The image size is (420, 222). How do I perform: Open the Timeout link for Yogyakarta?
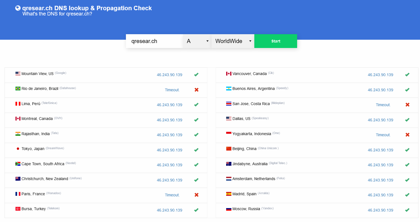(383, 135)
